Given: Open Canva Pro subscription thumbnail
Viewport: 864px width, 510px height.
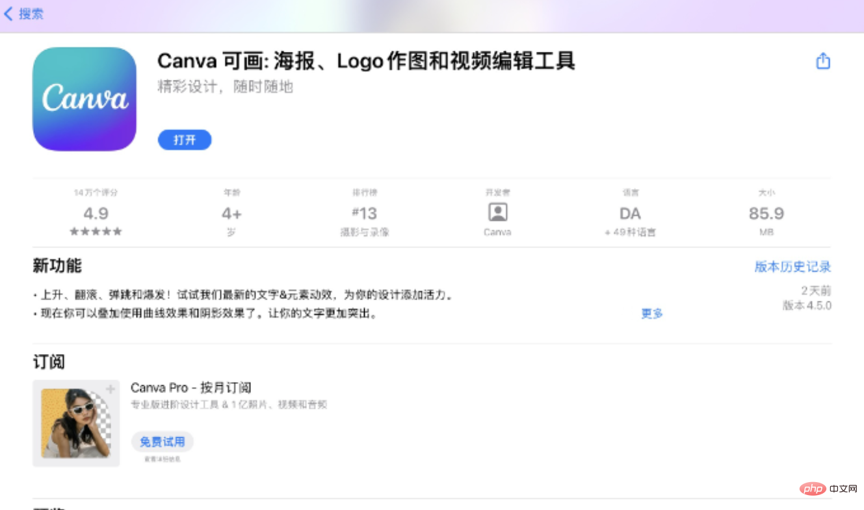Looking at the screenshot, I should click(x=76, y=423).
